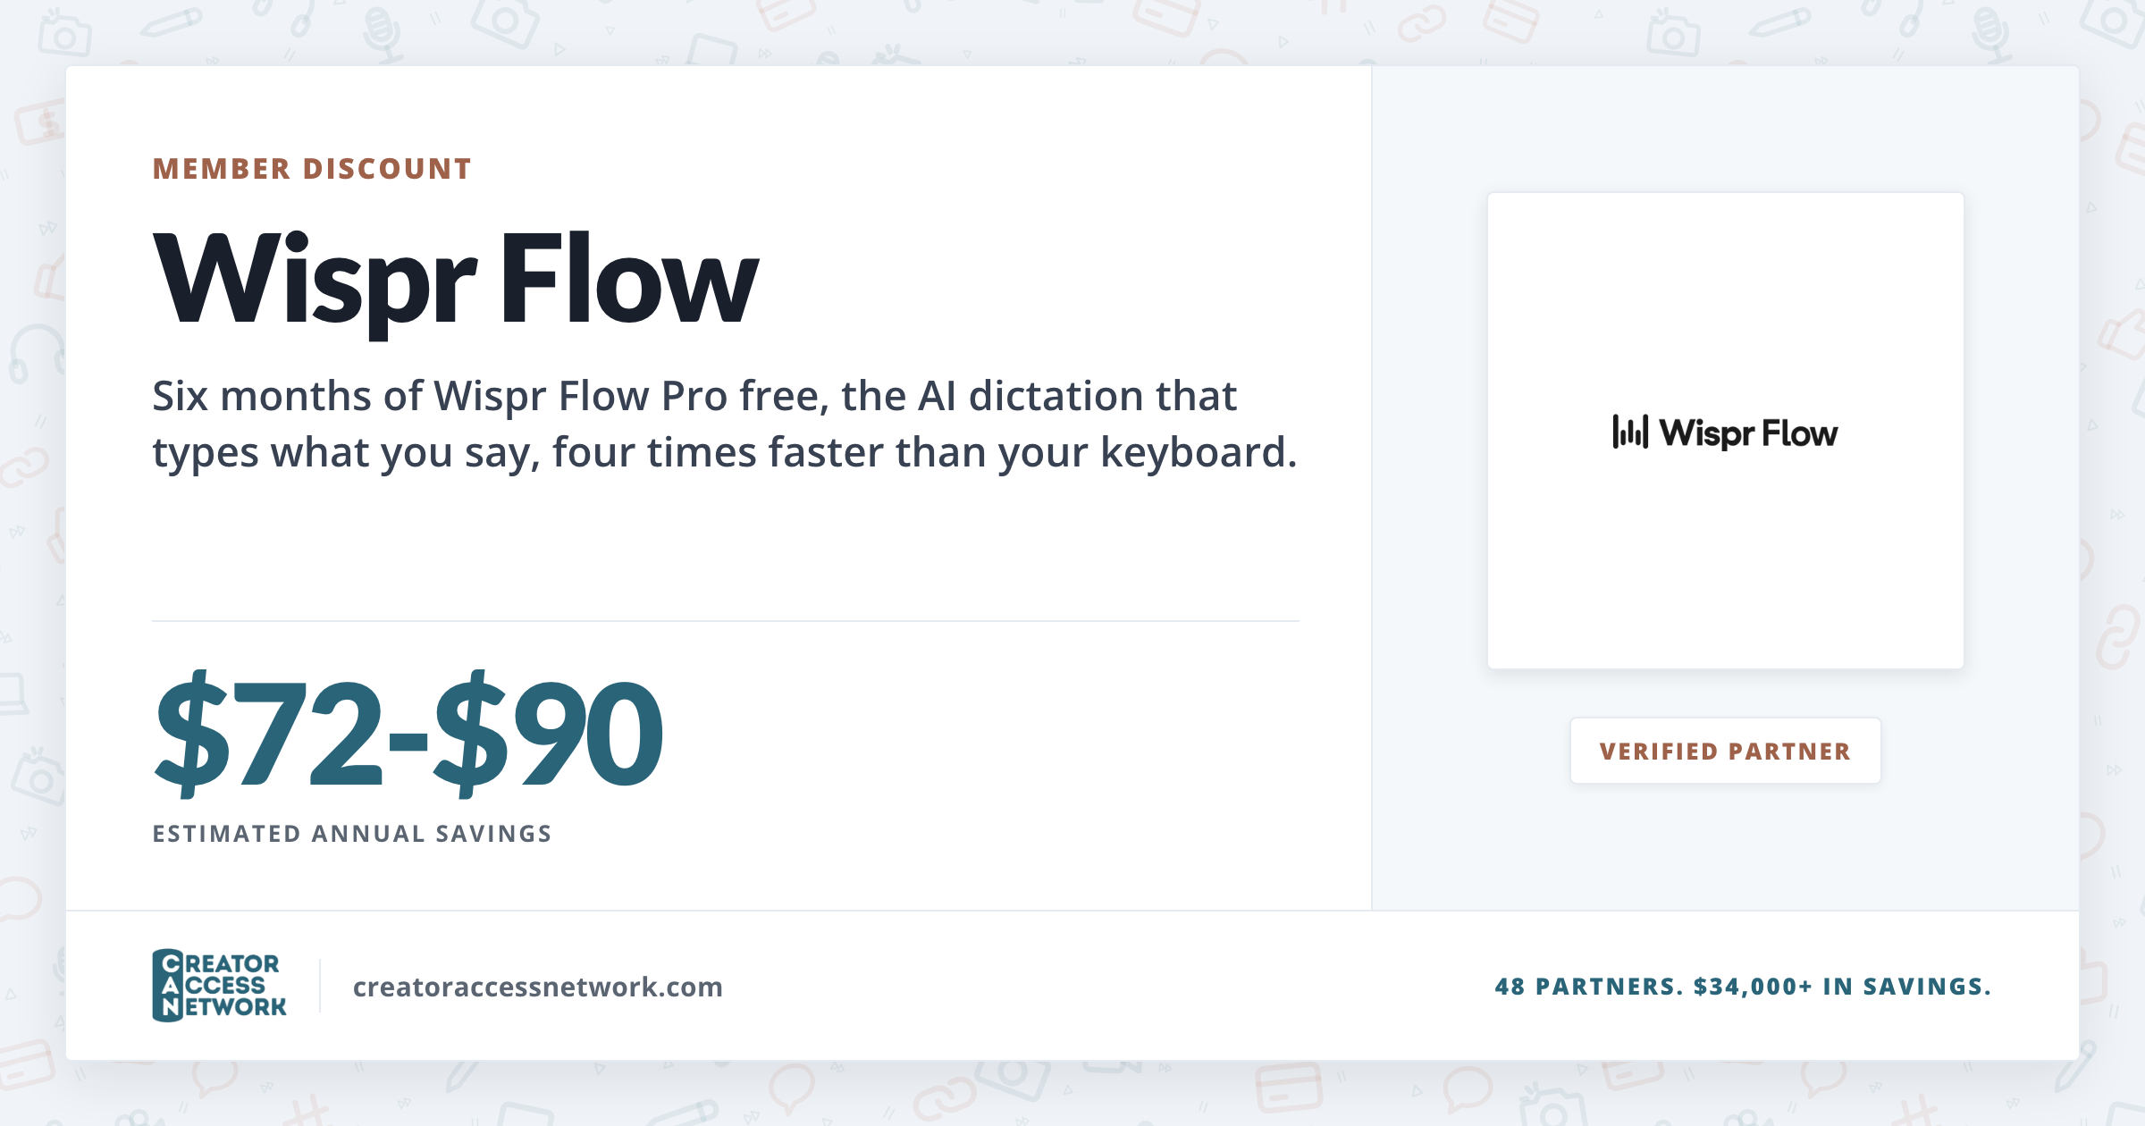Click the Six months Pro free description
Viewport: 2145px width, 1126px height.
click(x=724, y=424)
